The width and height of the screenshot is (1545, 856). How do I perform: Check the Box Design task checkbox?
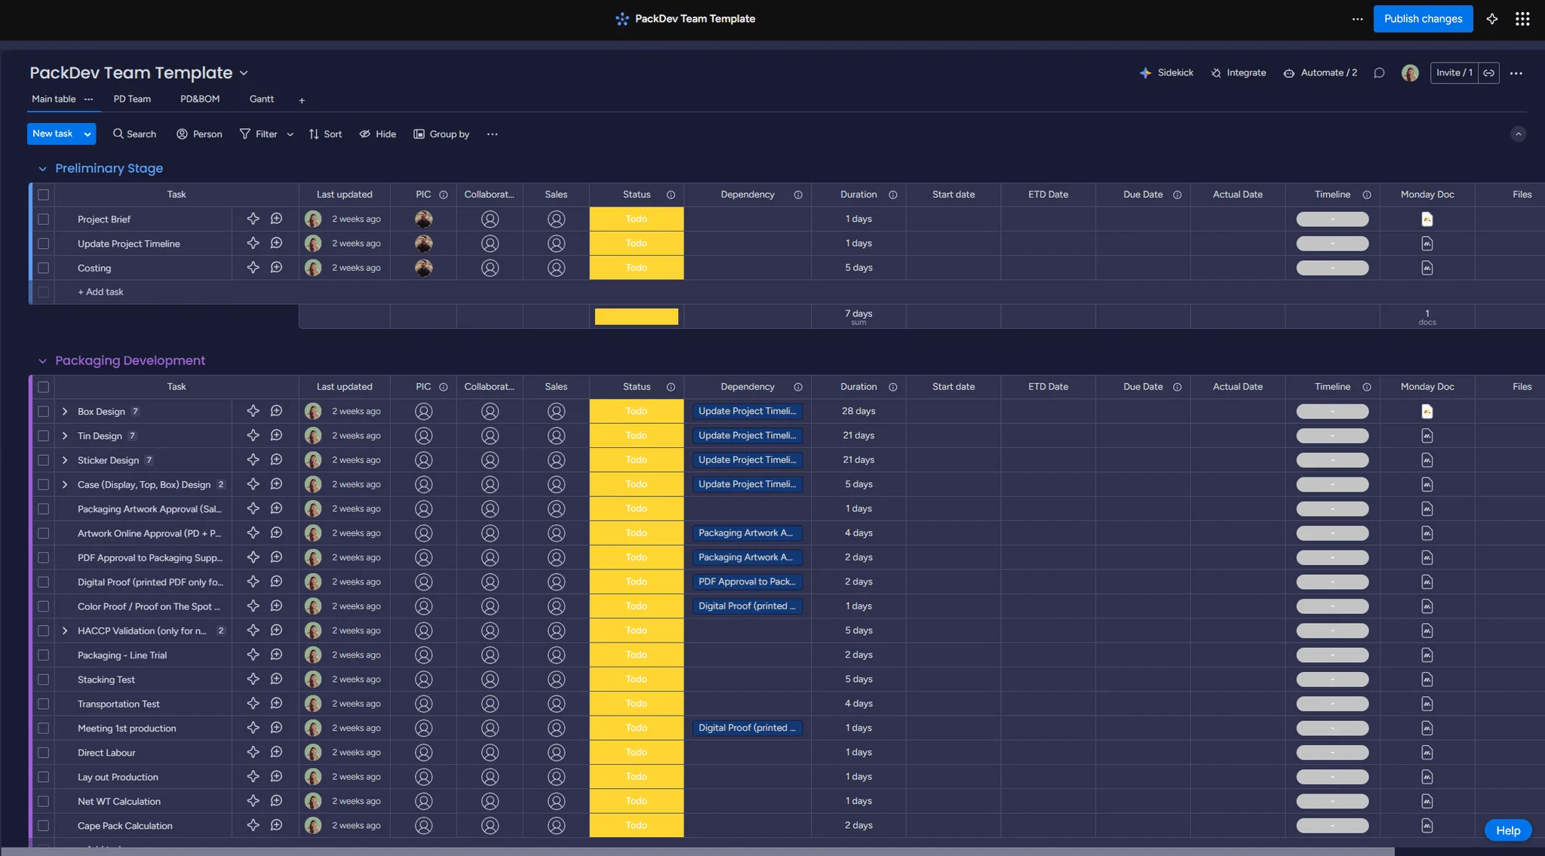click(43, 411)
